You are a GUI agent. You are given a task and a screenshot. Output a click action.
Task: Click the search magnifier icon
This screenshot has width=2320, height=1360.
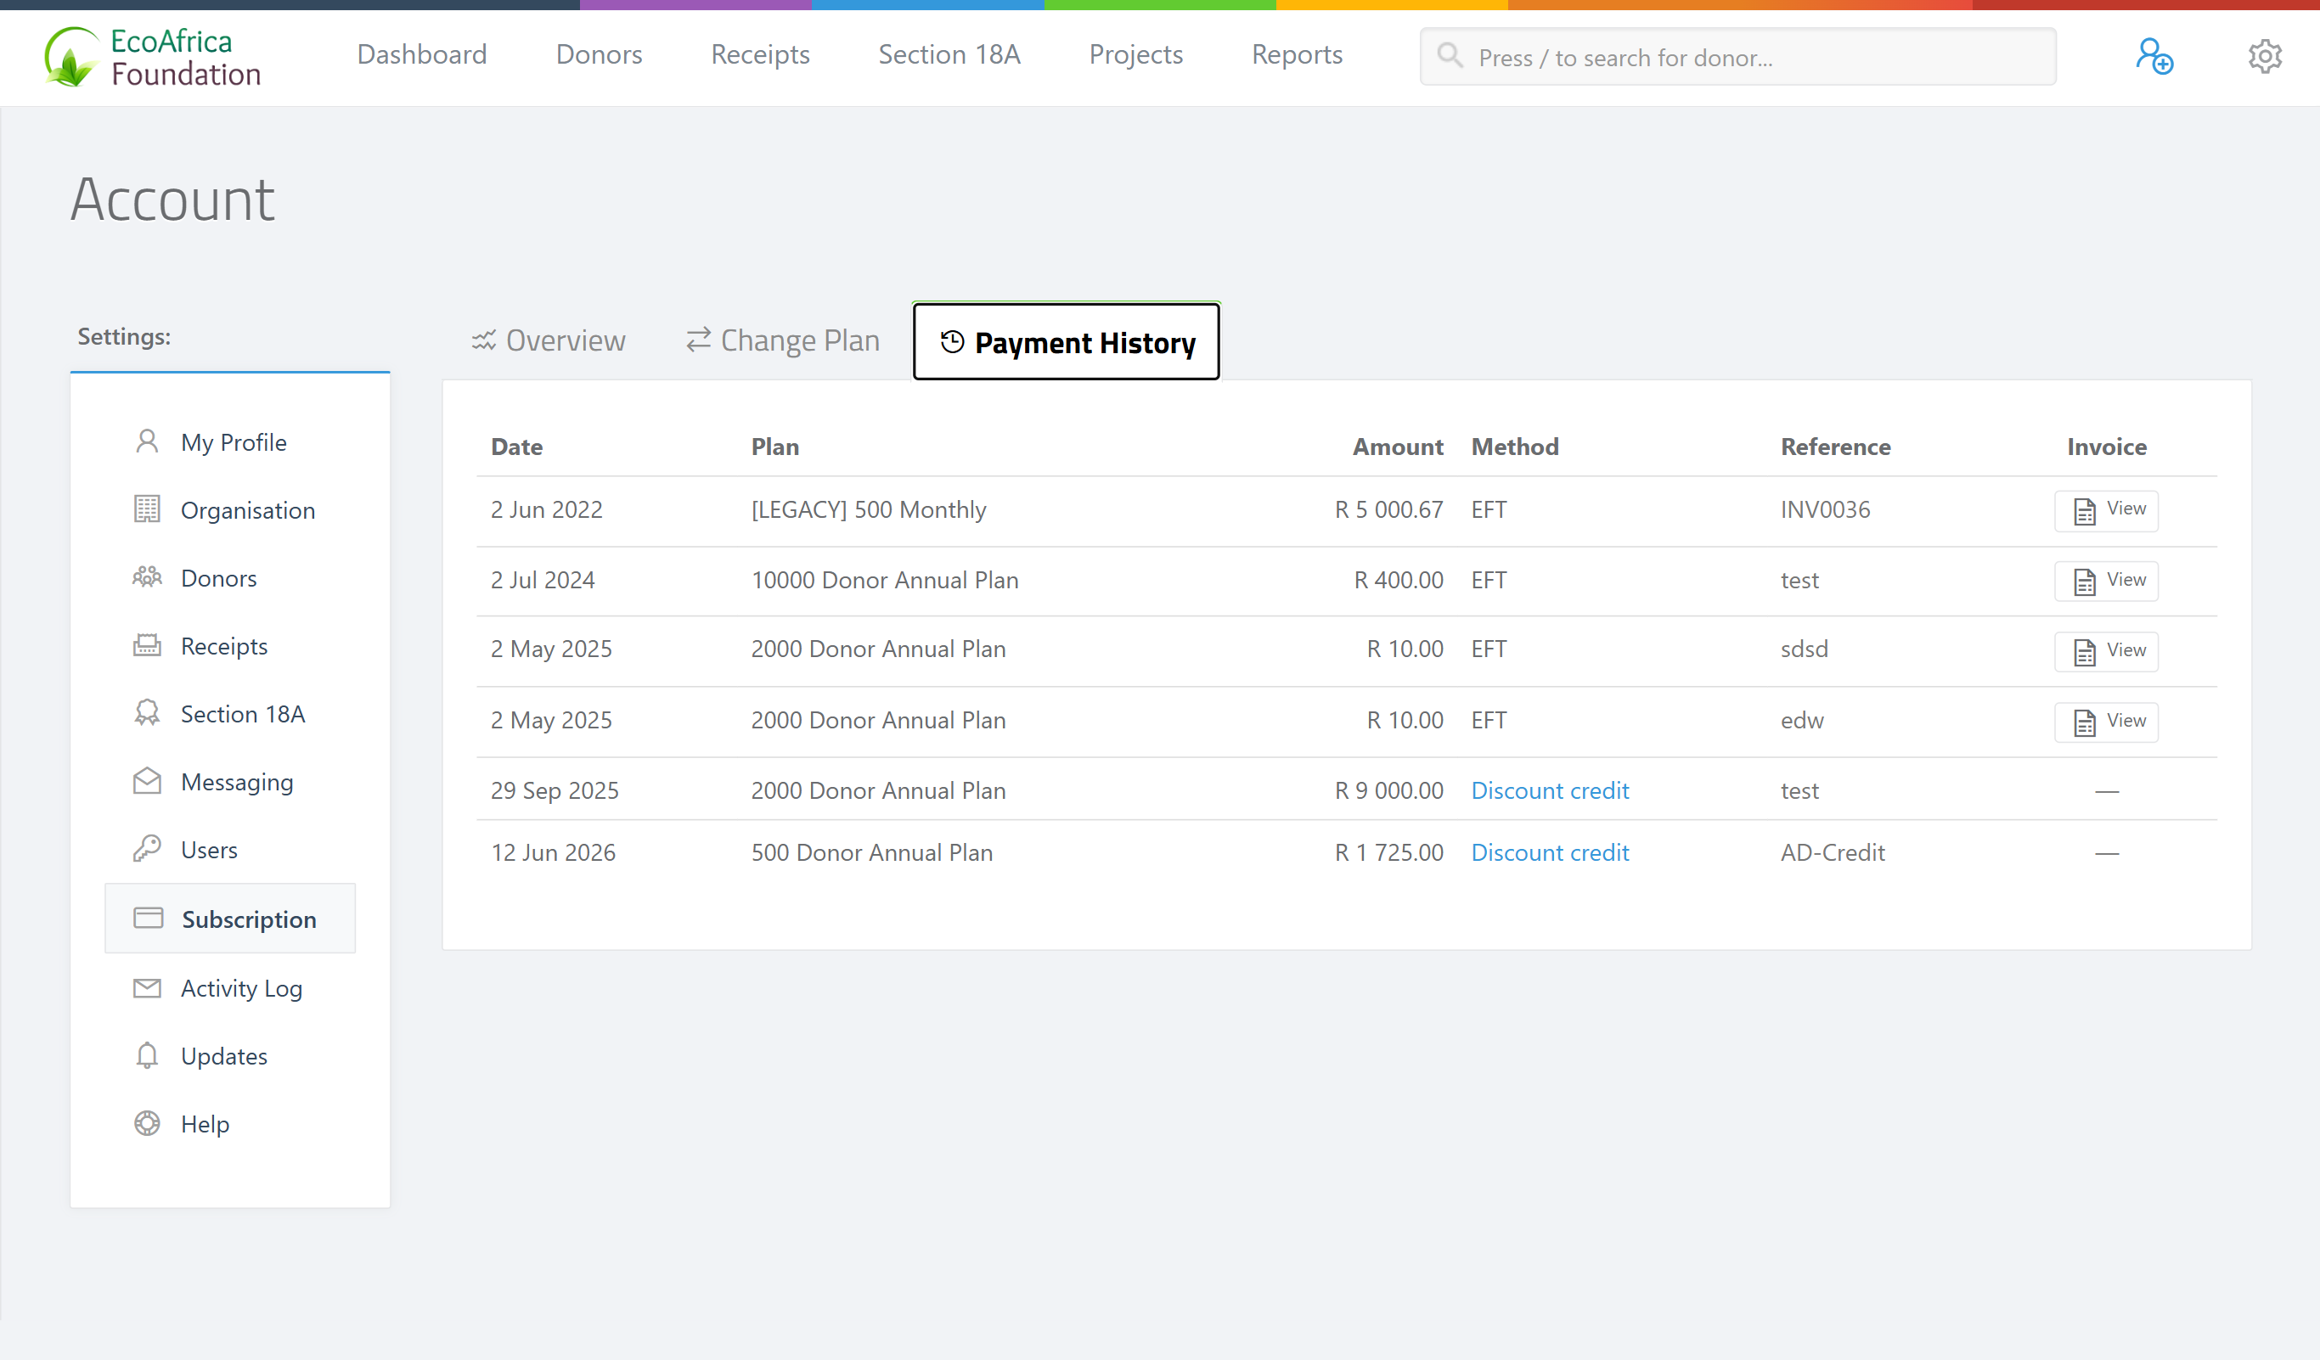(1450, 55)
